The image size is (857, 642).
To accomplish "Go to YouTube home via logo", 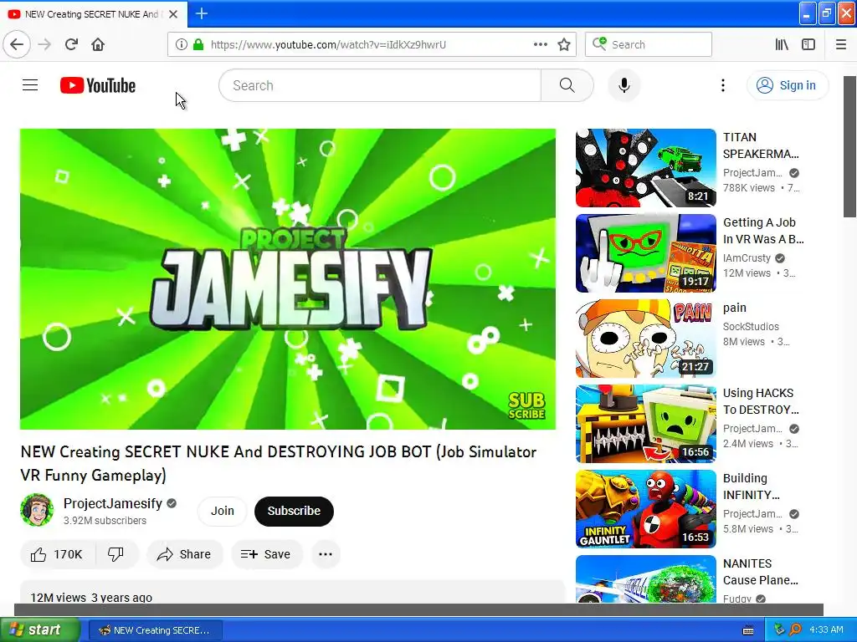I will pos(98,85).
